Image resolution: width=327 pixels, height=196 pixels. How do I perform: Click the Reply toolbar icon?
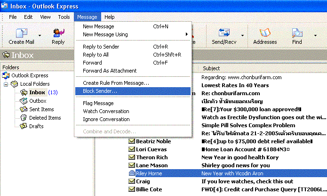pyautogui.click(x=58, y=33)
